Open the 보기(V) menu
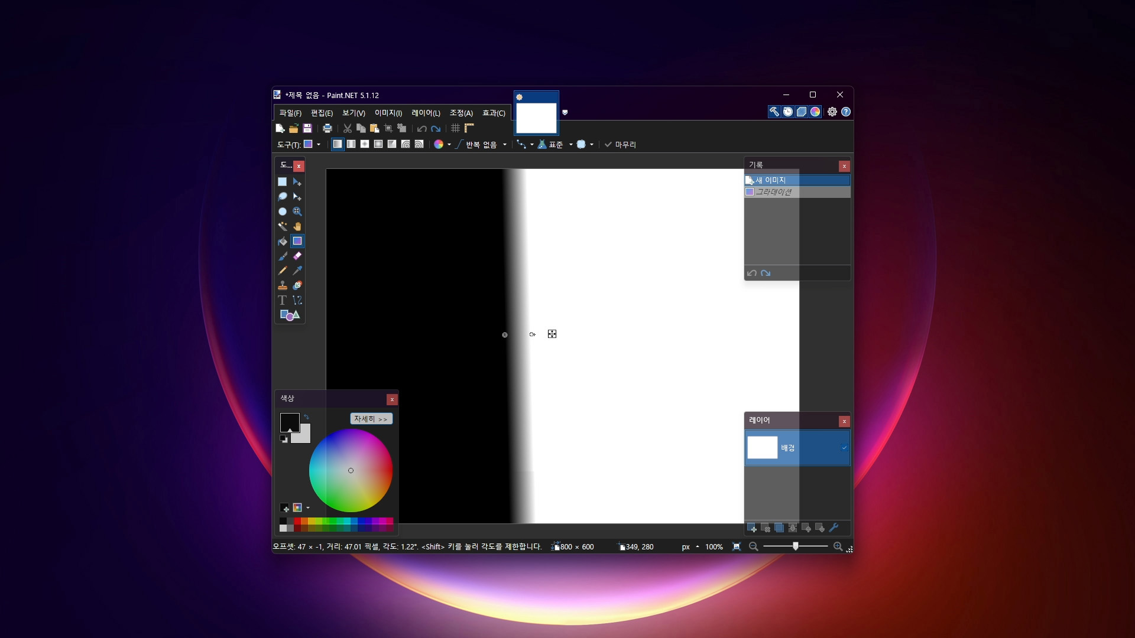1135x638 pixels. (x=354, y=113)
